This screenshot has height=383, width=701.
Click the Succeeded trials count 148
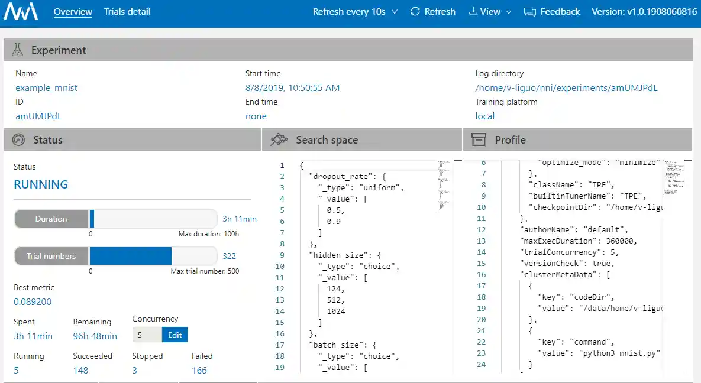[x=80, y=370]
